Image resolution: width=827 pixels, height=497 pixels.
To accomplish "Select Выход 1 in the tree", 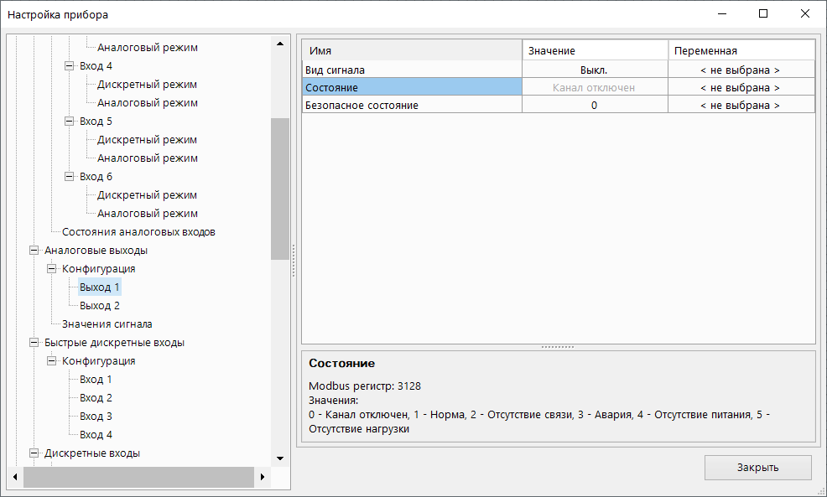I will click(100, 287).
